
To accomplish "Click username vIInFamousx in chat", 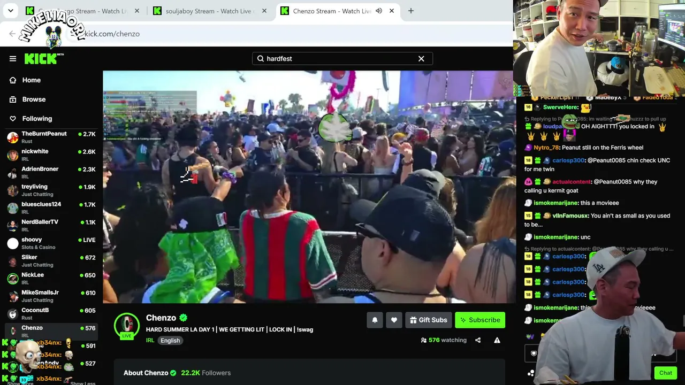I will point(570,216).
